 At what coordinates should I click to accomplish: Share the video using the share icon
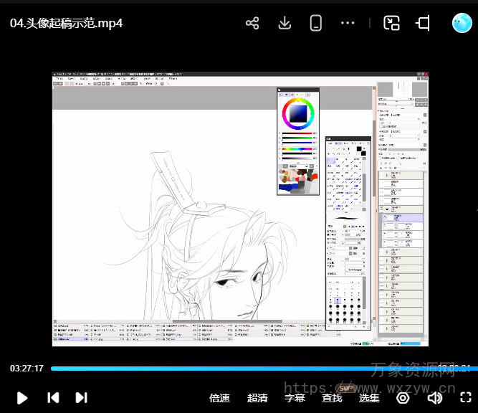252,23
